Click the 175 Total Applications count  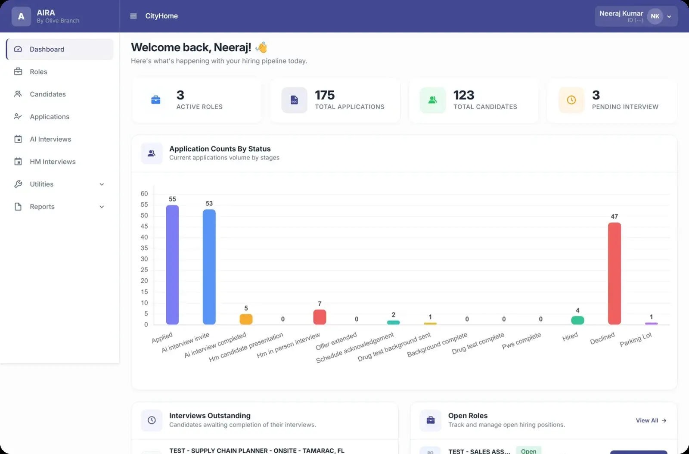click(325, 95)
